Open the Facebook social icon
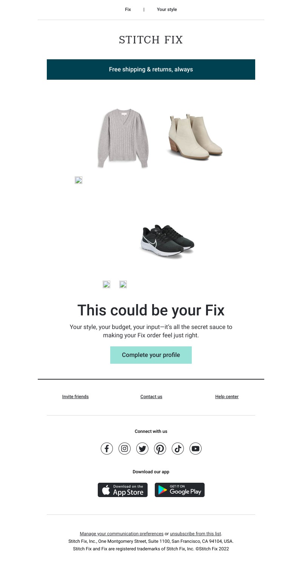302x573 pixels. (107, 449)
